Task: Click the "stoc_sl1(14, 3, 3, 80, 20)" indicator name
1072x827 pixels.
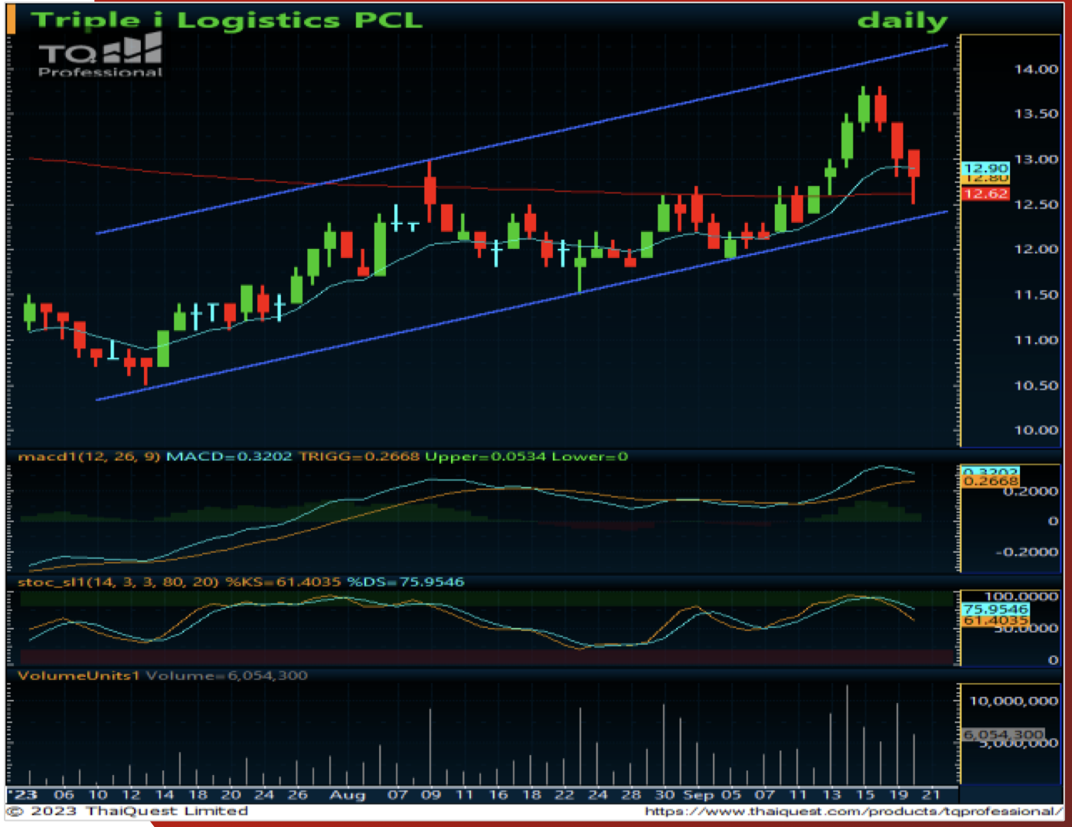Action: coord(118,582)
